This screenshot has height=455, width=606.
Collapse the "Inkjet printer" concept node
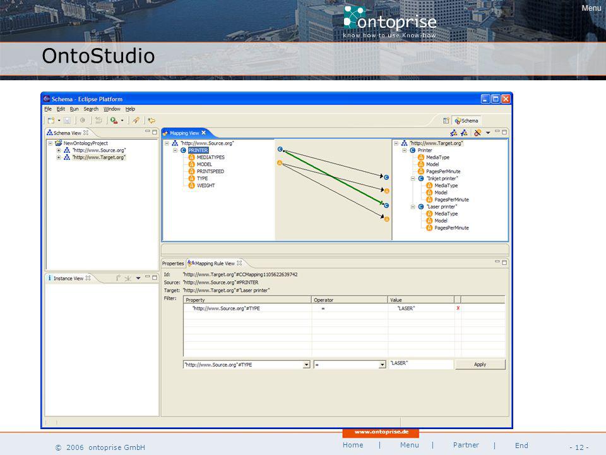pyautogui.click(x=413, y=178)
